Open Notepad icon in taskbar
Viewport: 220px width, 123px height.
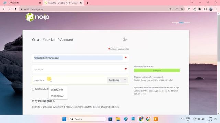133,119
